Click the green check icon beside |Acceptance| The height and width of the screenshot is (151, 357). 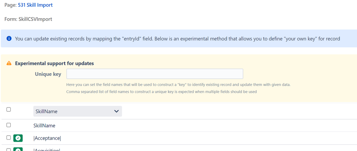point(18,138)
